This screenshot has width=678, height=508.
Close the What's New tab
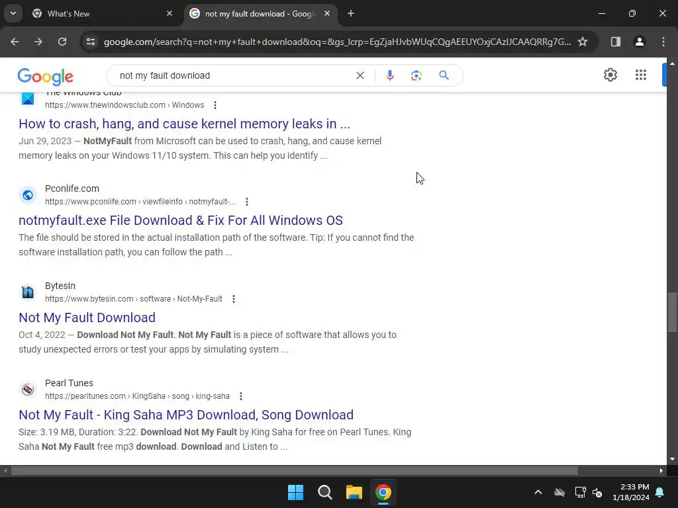[x=169, y=14]
